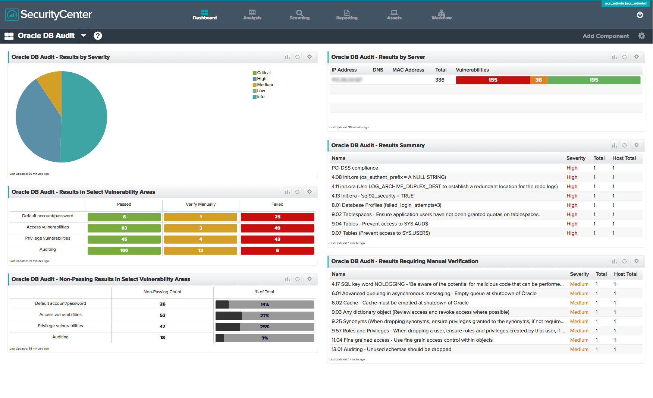Viewport: 653px width, 398px height.
Task: Select 4.17 SQL key word NOLOGGING row
Action: tap(486, 284)
